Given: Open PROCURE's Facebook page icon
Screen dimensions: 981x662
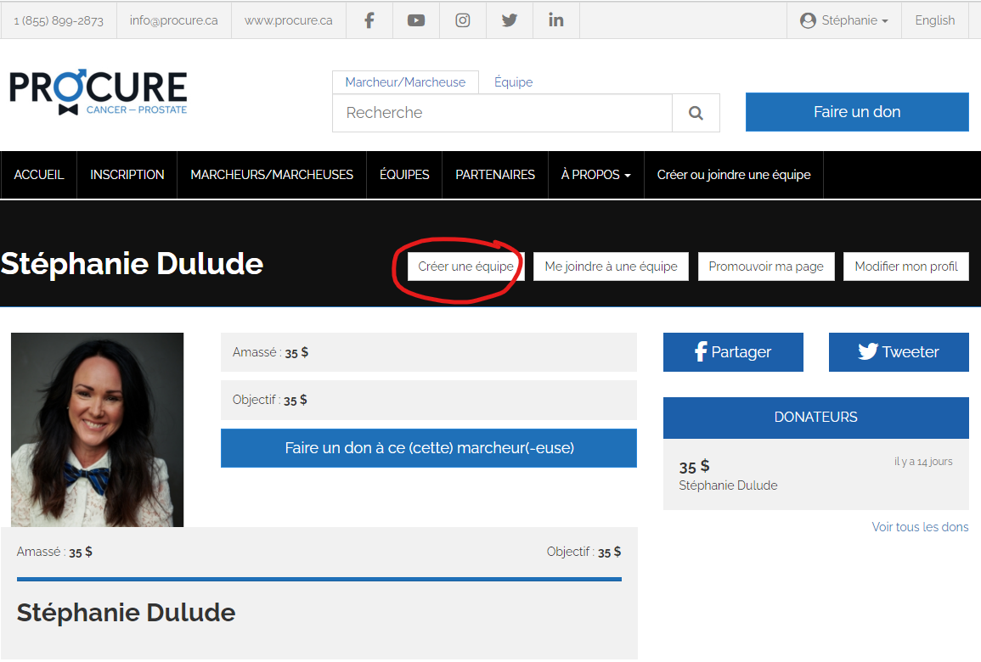Looking at the screenshot, I should [369, 20].
